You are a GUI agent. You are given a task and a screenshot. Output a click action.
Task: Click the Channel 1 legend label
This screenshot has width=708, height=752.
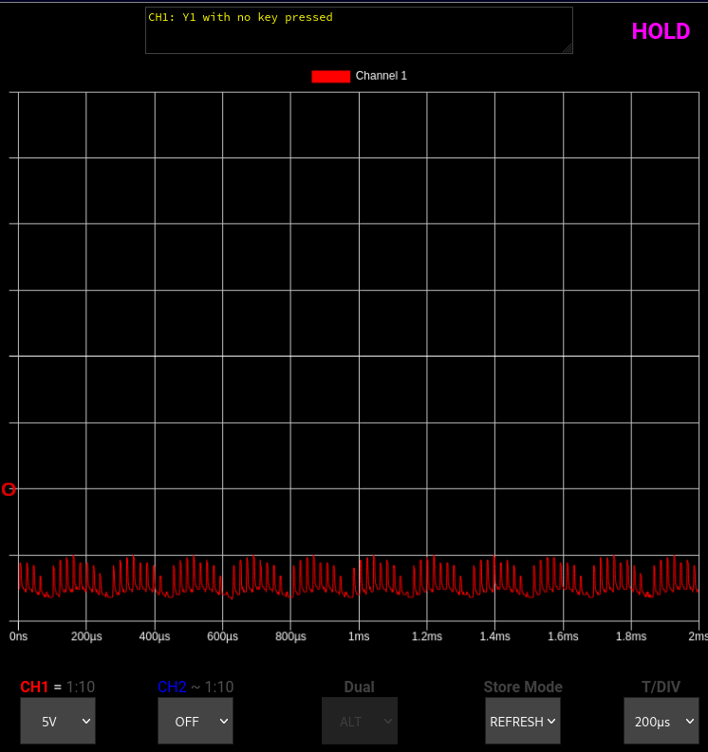(x=382, y=76)
